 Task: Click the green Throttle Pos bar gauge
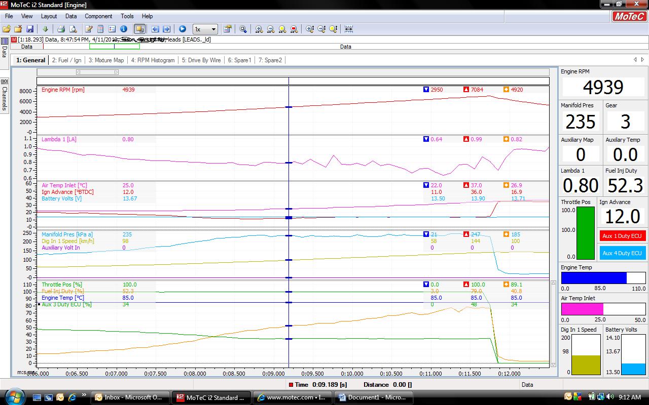coord(586,233)
